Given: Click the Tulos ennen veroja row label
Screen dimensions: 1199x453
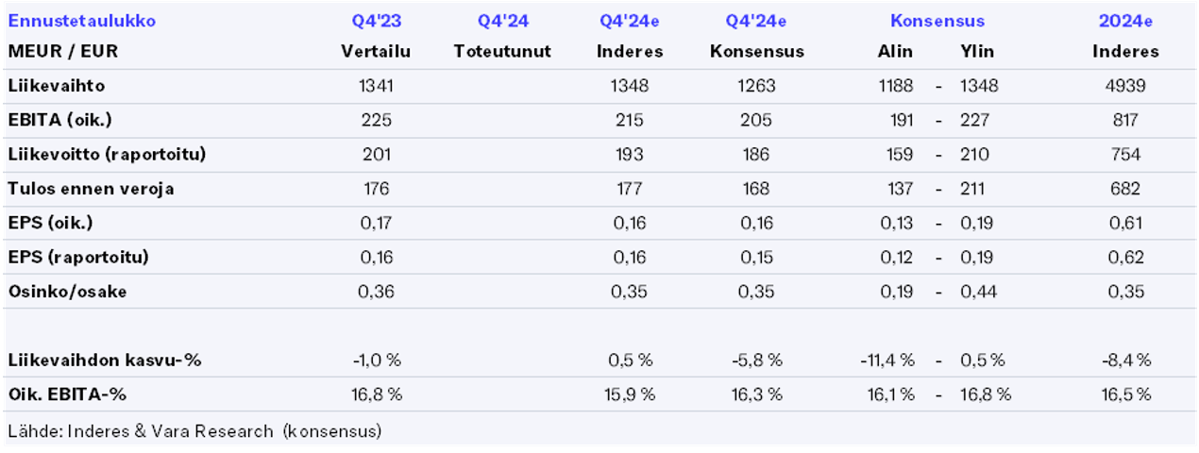Looking at the screenshot, I should [x=91, y=189].
